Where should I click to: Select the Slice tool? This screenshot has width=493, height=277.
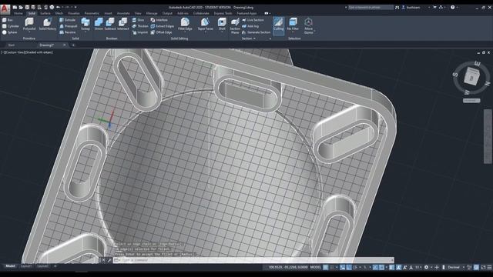coord(138,20)
